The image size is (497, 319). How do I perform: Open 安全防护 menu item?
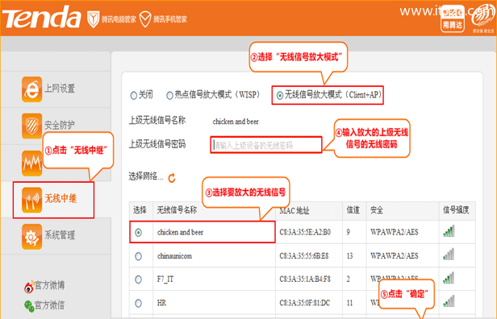(x=60, y=125)
